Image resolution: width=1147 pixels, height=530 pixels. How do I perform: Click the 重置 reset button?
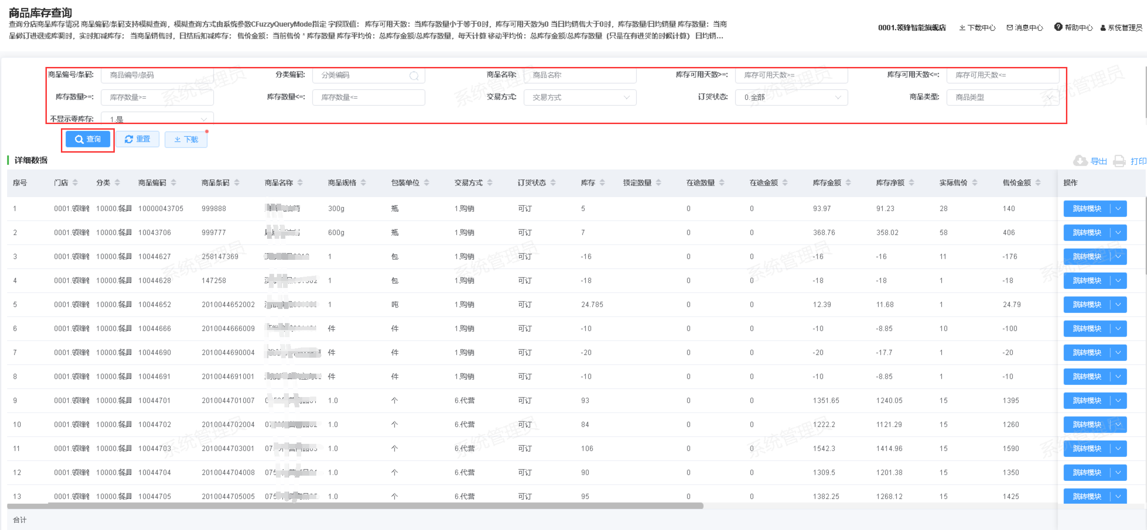point(138,139)
